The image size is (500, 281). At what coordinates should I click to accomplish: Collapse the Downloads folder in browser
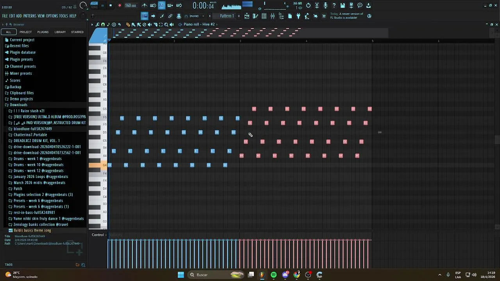tap(18, 105)
